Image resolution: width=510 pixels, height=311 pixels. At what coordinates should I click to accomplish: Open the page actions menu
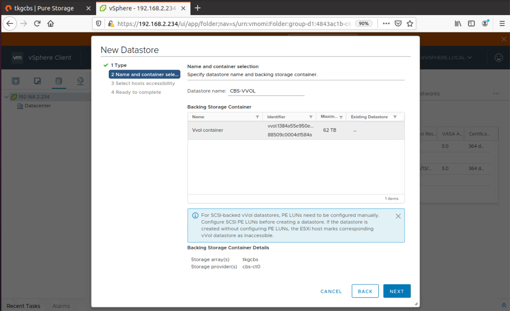coord(386,24)
